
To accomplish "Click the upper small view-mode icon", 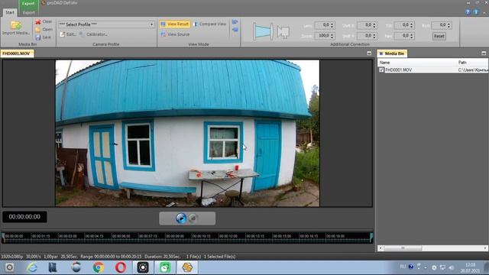I will click(235, 22).
